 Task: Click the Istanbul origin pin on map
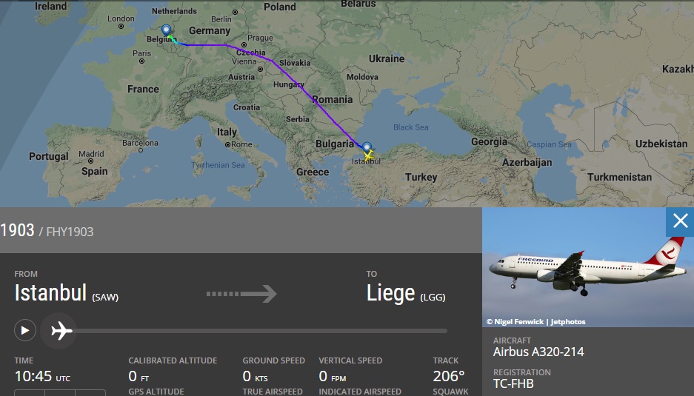tap(367, 147)
